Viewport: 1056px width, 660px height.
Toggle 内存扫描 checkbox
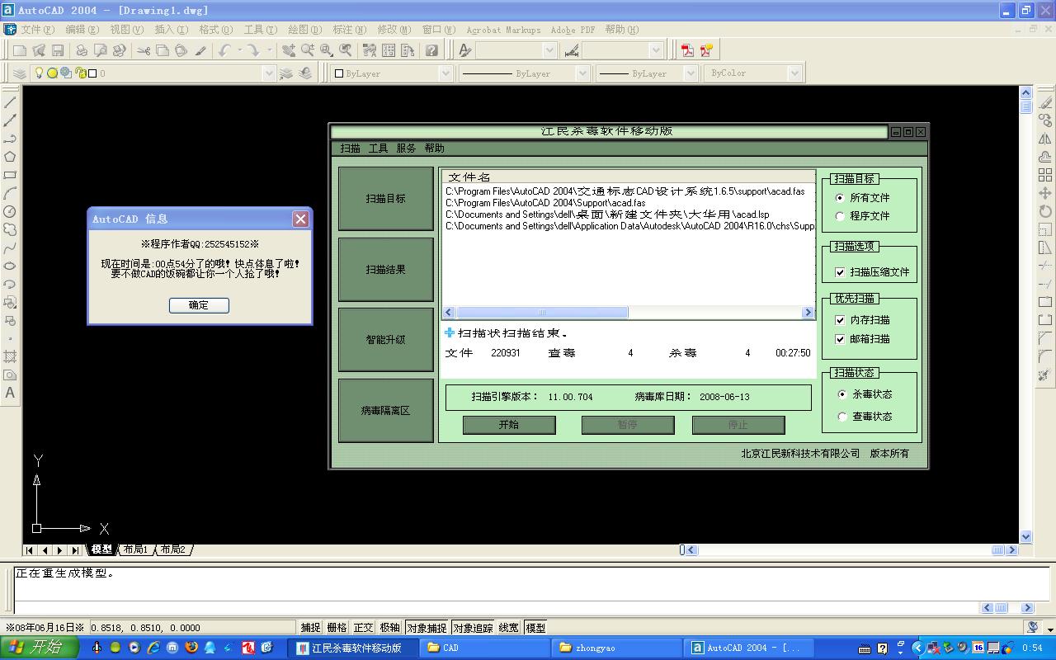(840, 320)
